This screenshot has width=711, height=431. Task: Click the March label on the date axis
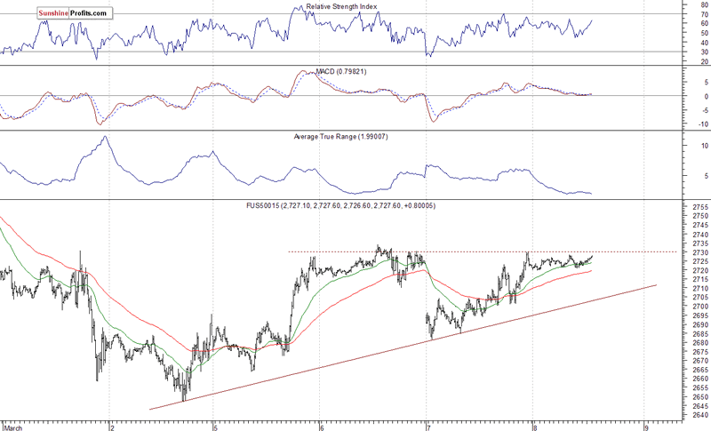(13, 427)
